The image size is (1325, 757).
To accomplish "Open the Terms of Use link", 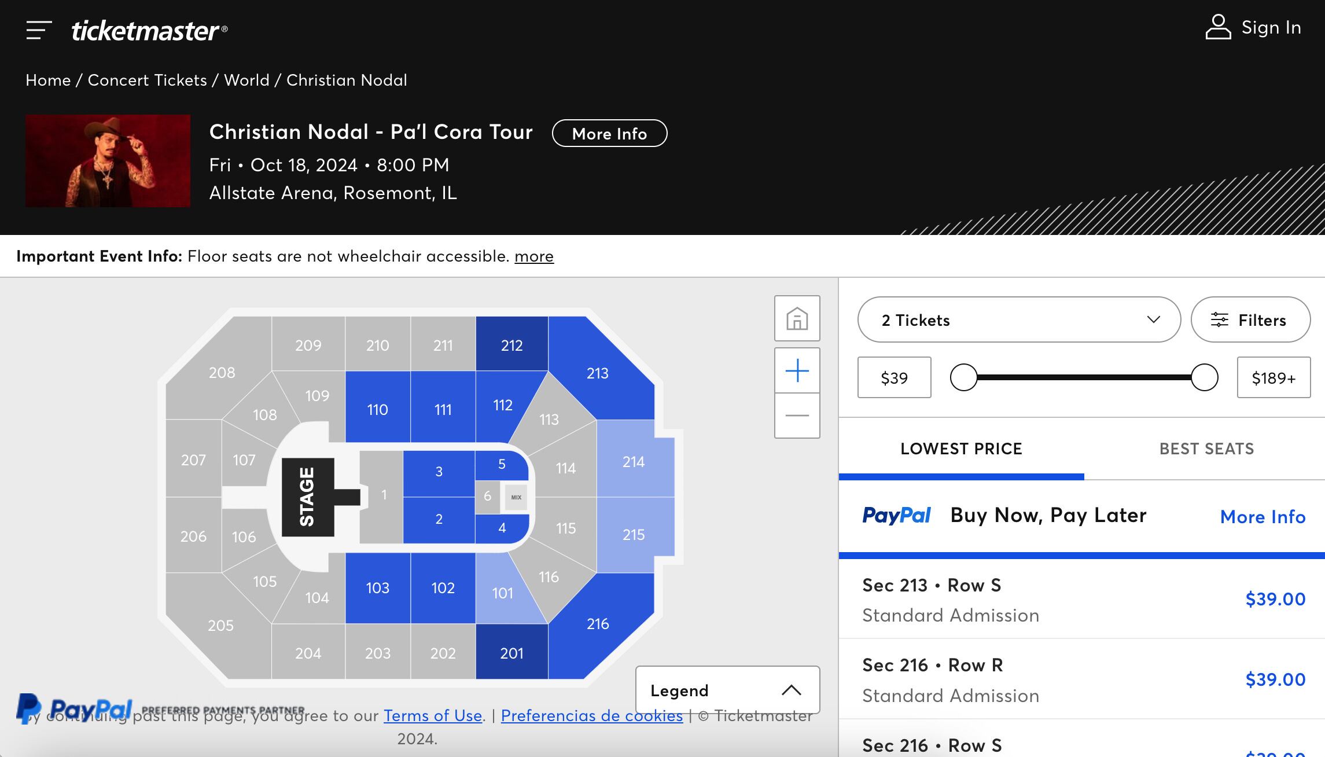I will click(432, 716).
